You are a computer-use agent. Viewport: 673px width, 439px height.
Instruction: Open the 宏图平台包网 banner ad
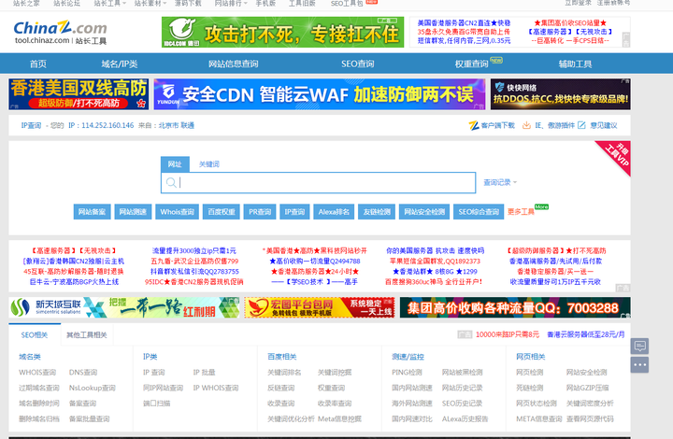click(320, 307)
